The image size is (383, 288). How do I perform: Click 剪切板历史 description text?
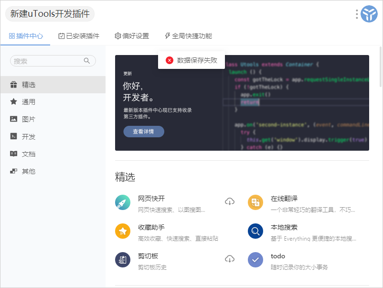pyautogui.click(x=152, y=267)
